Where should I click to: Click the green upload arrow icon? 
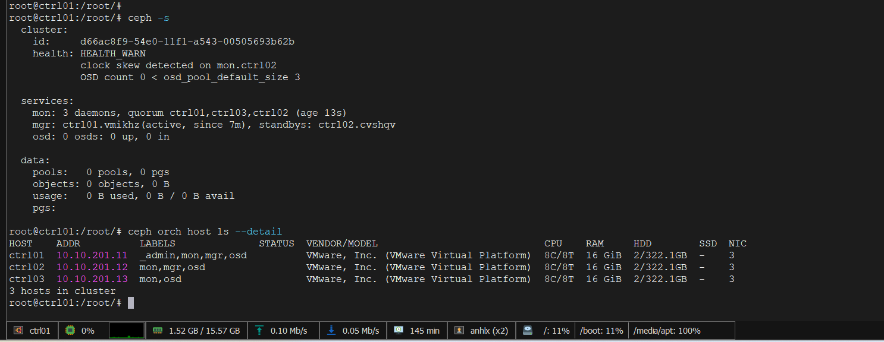(x=259, y=331)
